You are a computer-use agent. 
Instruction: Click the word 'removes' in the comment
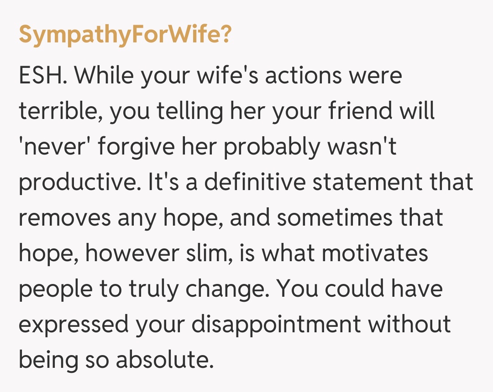click(64, 218)
